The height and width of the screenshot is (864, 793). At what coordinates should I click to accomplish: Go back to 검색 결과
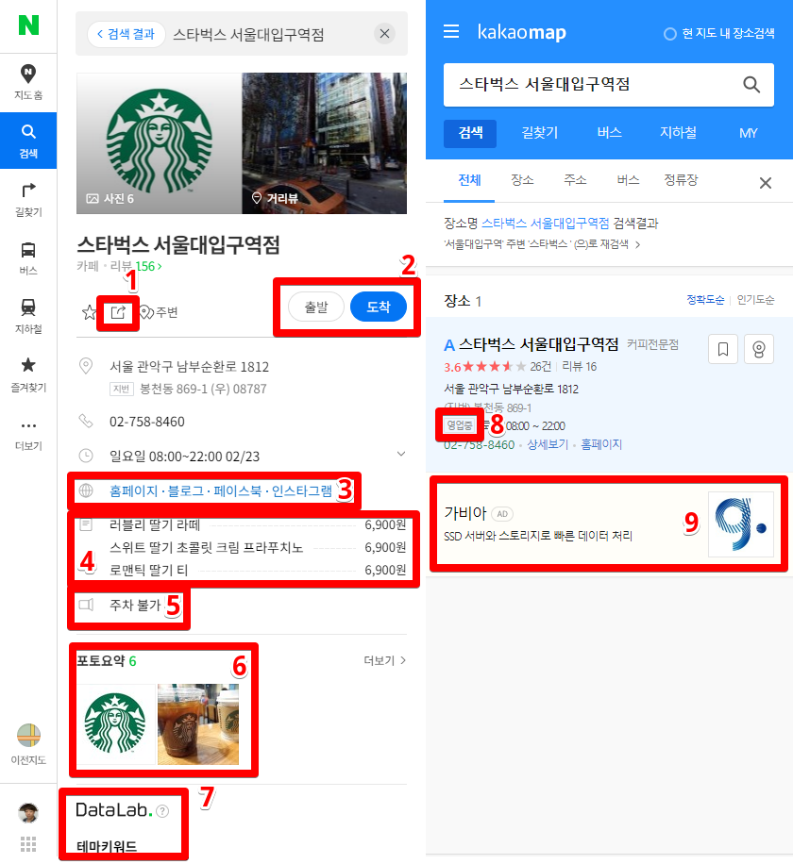pyautogui.click(x=127, y=34)
